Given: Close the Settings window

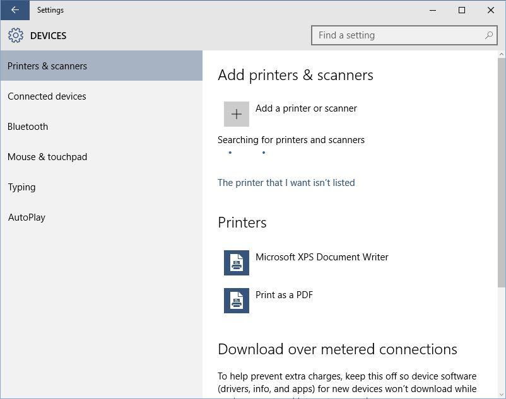Looking at the screenshot, I should pyautogui.click(x=491, y=10).
